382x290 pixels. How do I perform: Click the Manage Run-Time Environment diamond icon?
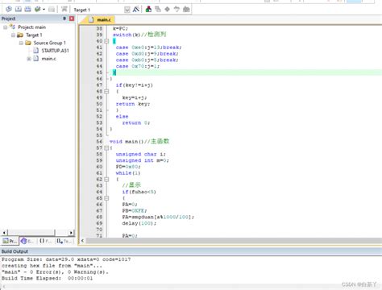167,10
